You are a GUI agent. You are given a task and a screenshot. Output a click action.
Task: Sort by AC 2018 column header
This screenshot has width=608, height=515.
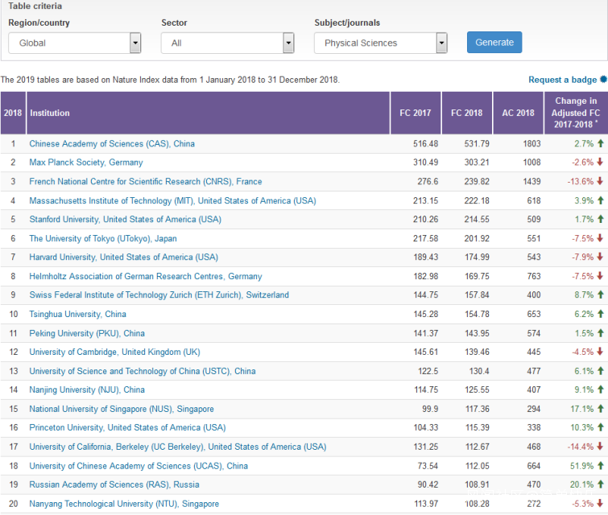click(x=518, y=113)
